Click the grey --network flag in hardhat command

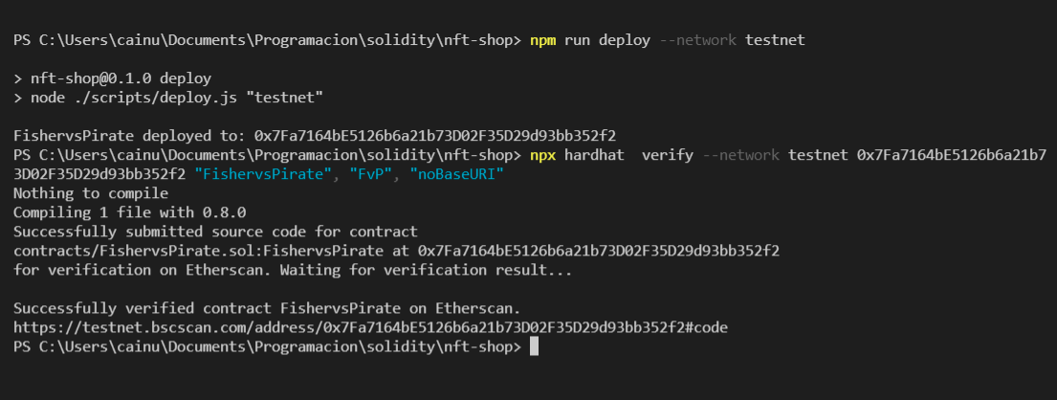(x=740, y=156)
